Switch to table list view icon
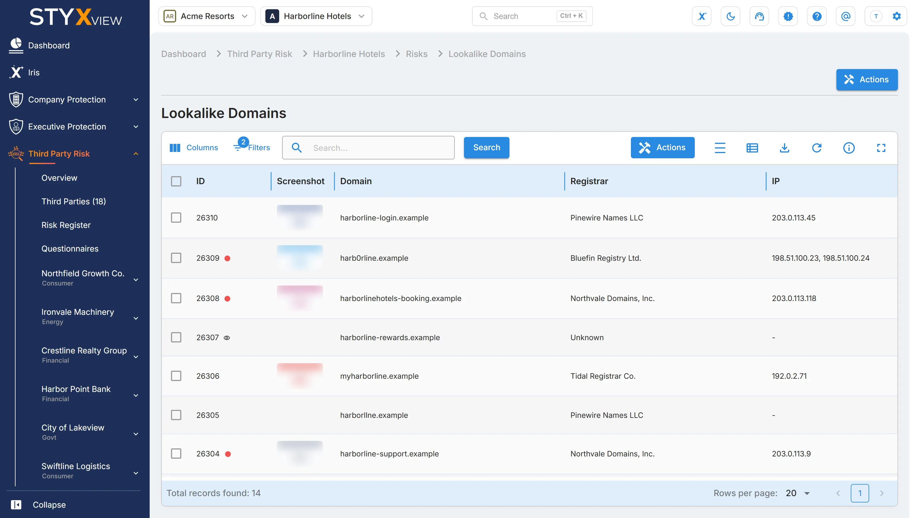This screenshot has width=921, height=518. click(752, 148)
